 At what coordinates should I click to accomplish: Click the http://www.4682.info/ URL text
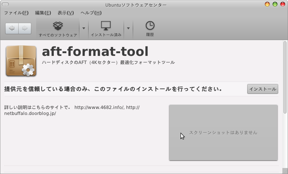pyautogui.click(x=99, y=107)
